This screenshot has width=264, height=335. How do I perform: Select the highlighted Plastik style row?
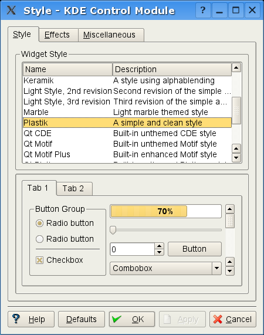(127, 123)
